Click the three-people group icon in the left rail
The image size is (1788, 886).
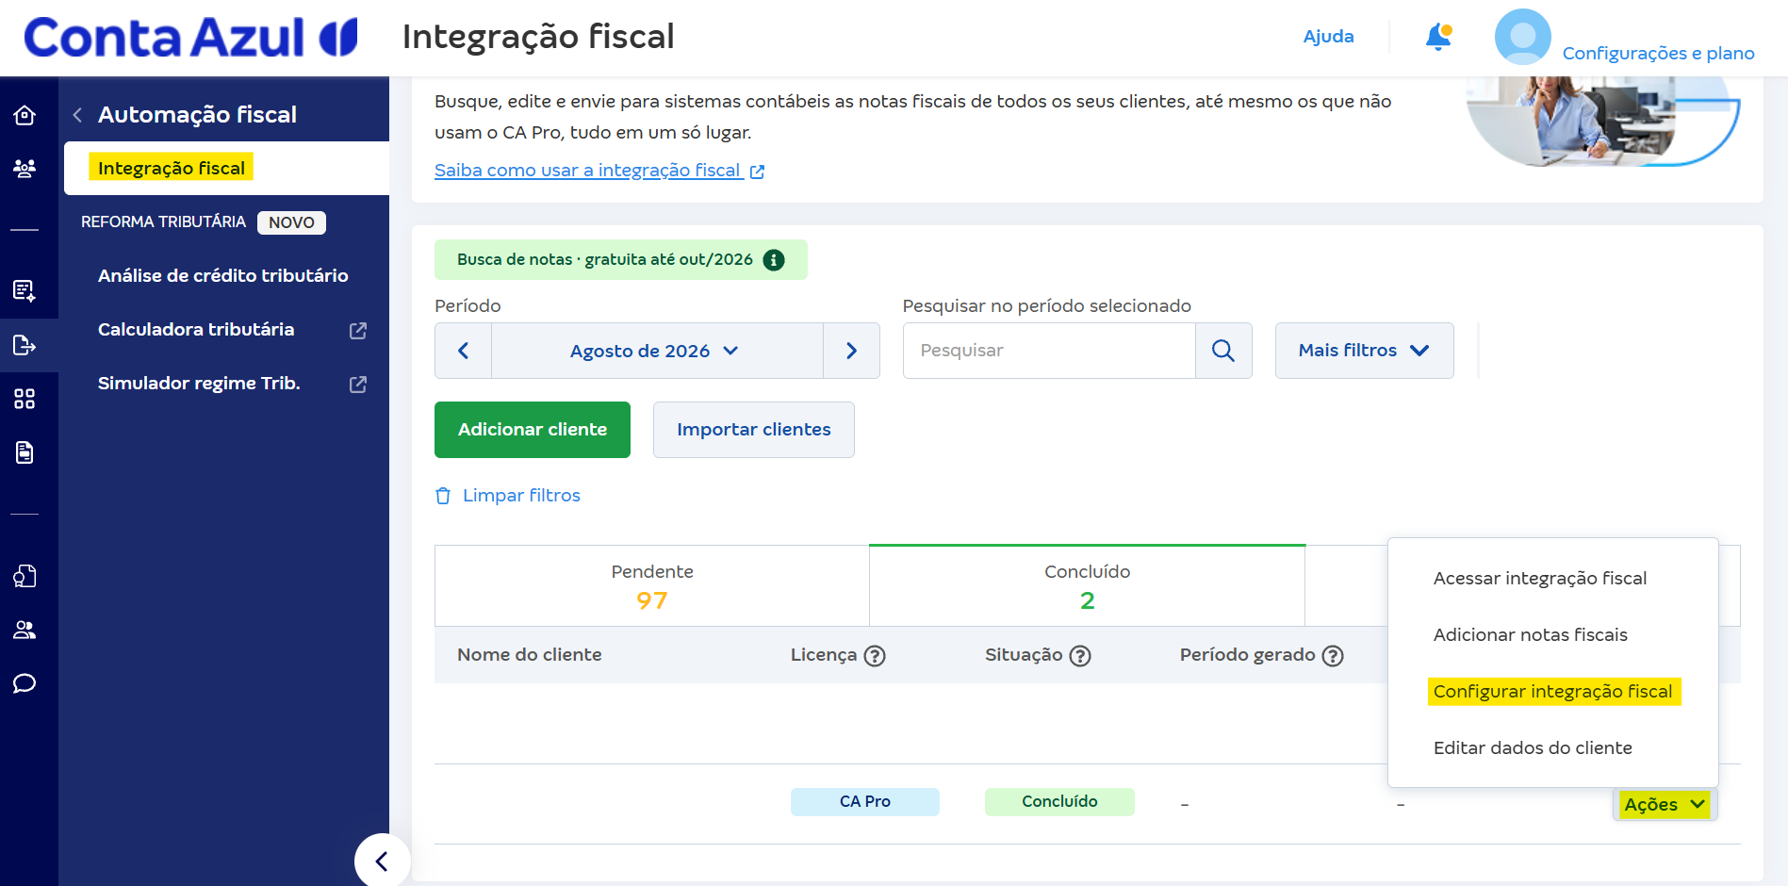tap(25, 169)
